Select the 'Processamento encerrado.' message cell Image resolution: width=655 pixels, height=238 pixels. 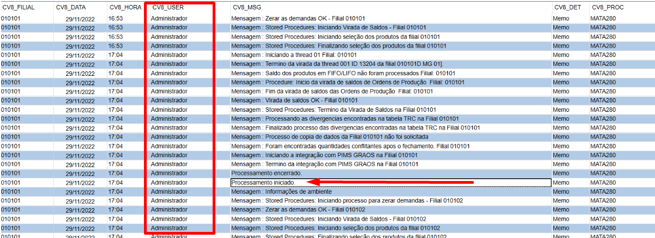(x=390, y=173)
